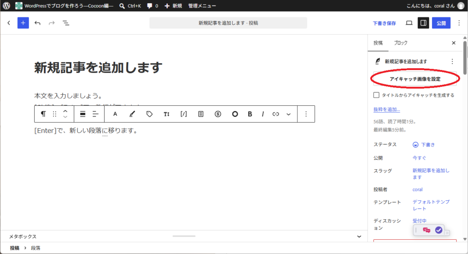The image size is (468, 254).
Task: Click the block drag handle icon
Action: [55, 114]
